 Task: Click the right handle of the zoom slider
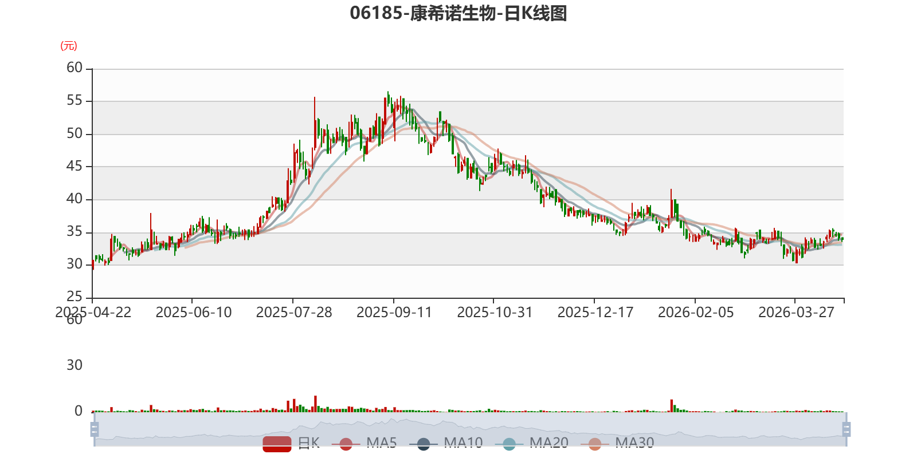click(x=847, y=429)
